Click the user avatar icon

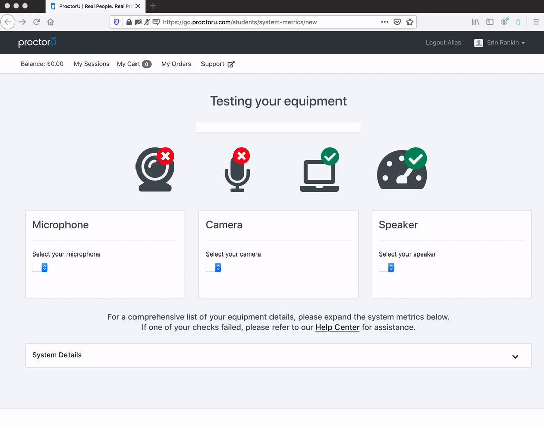tap(479, 43)
